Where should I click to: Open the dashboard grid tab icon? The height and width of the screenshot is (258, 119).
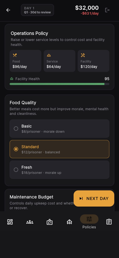(x=10, y=222)
